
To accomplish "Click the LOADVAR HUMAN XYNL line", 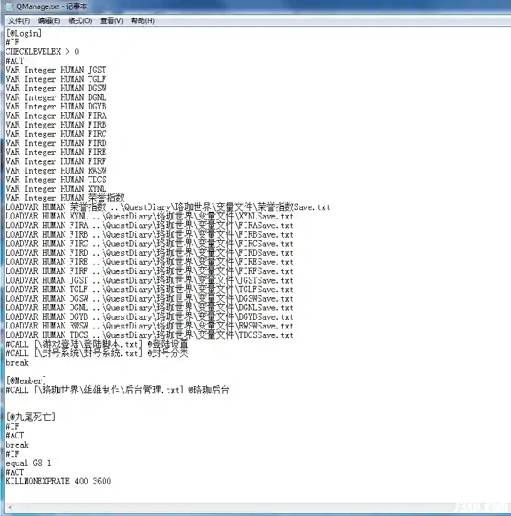I will coord(149,216).
